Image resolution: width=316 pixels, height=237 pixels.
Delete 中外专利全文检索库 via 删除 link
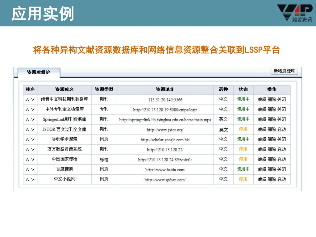[x=272, y=110]
